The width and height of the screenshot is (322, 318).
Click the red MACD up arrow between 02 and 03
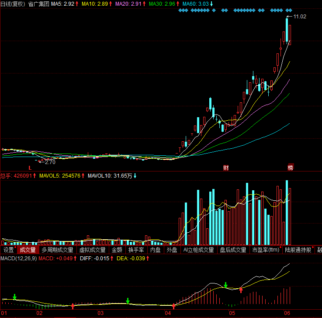click(73, 306)
